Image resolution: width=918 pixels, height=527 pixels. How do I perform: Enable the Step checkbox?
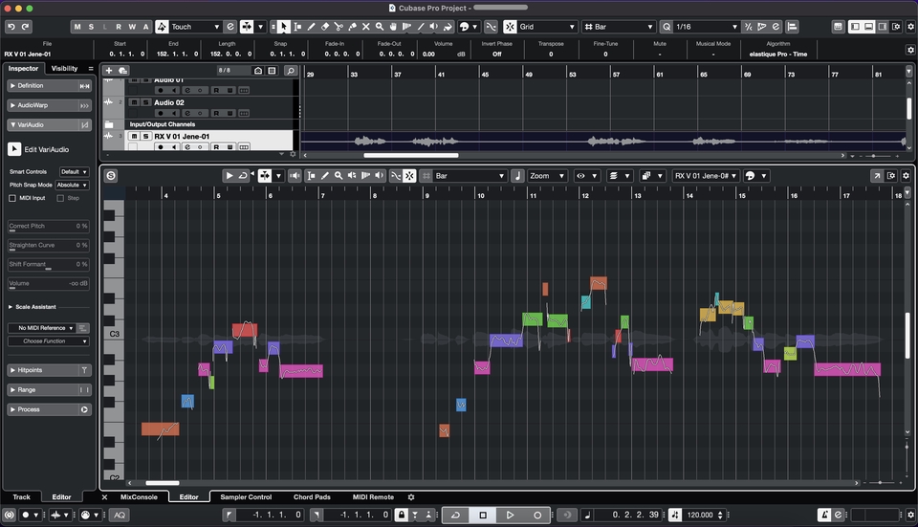coord(60,198)
